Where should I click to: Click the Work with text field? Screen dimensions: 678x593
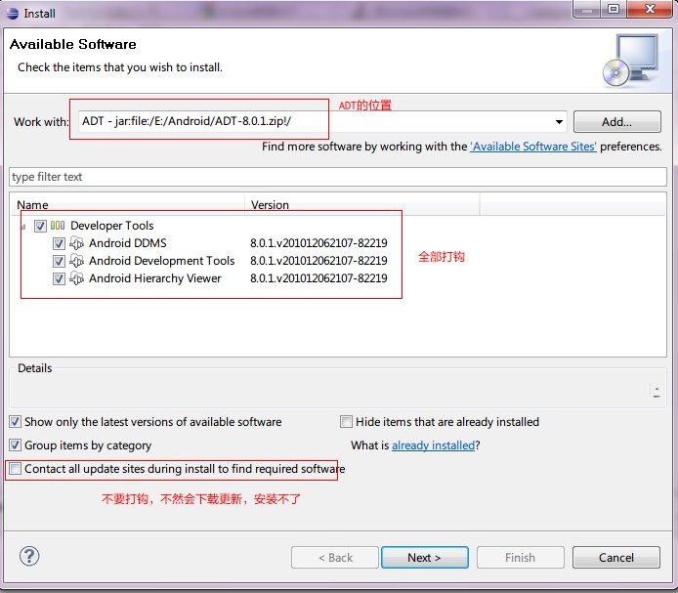pyautogui.click(x=322, y=121)
